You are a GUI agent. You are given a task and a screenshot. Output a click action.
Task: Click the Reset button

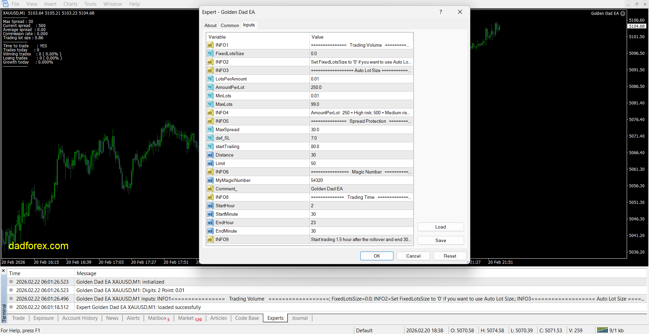(450, 256)
